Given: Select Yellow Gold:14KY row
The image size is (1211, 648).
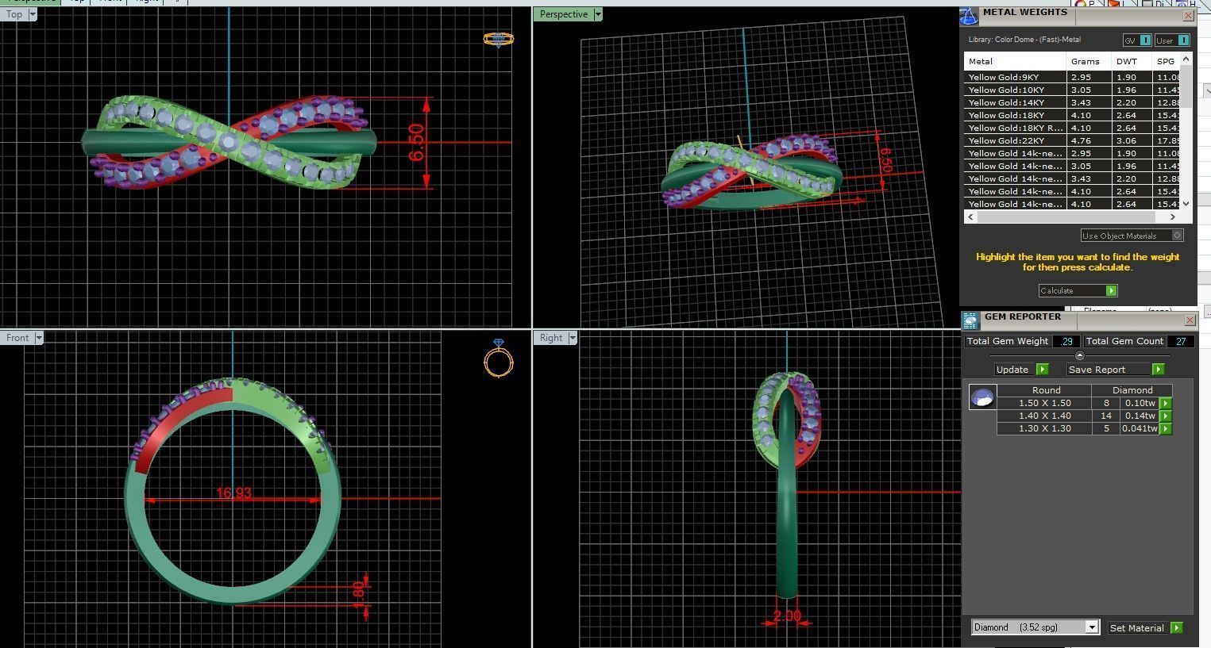Looking at the screenshot, I should click(1072, 102).
